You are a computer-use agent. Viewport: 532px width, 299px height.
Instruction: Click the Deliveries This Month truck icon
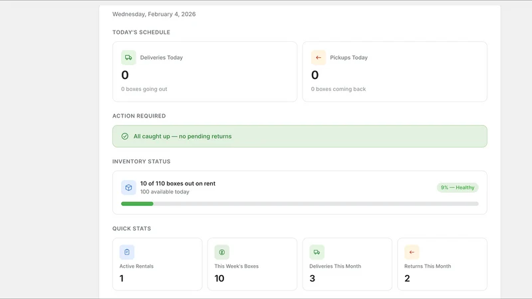317,252
